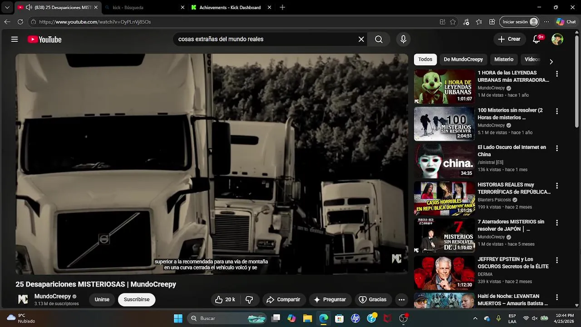Like the video with 20 k likes
The image size is (581, 327).
225,300
